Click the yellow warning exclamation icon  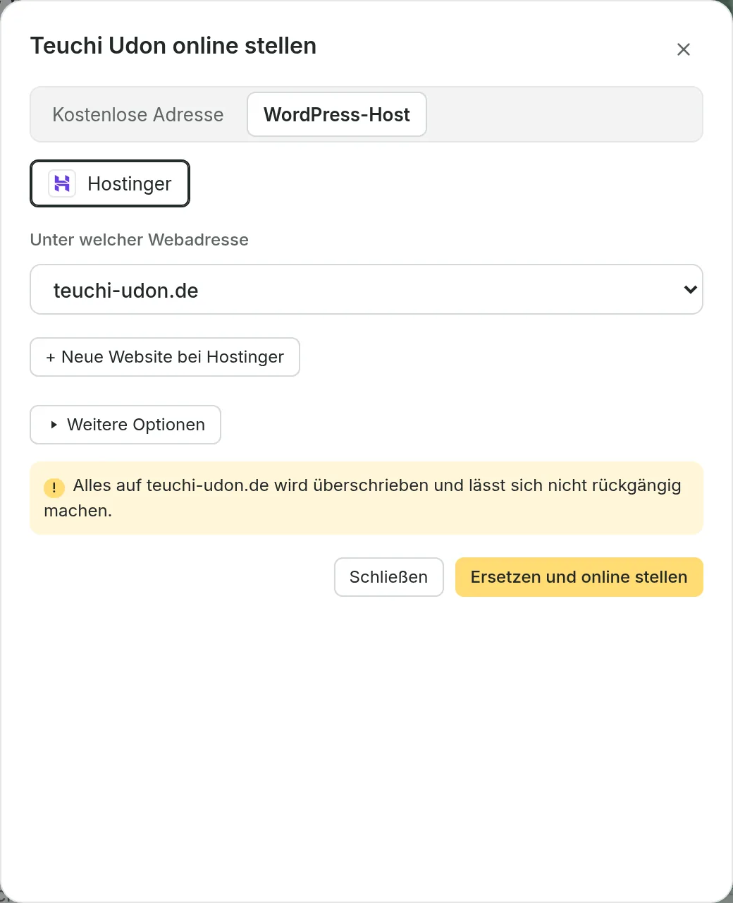(x=54, y=487)
